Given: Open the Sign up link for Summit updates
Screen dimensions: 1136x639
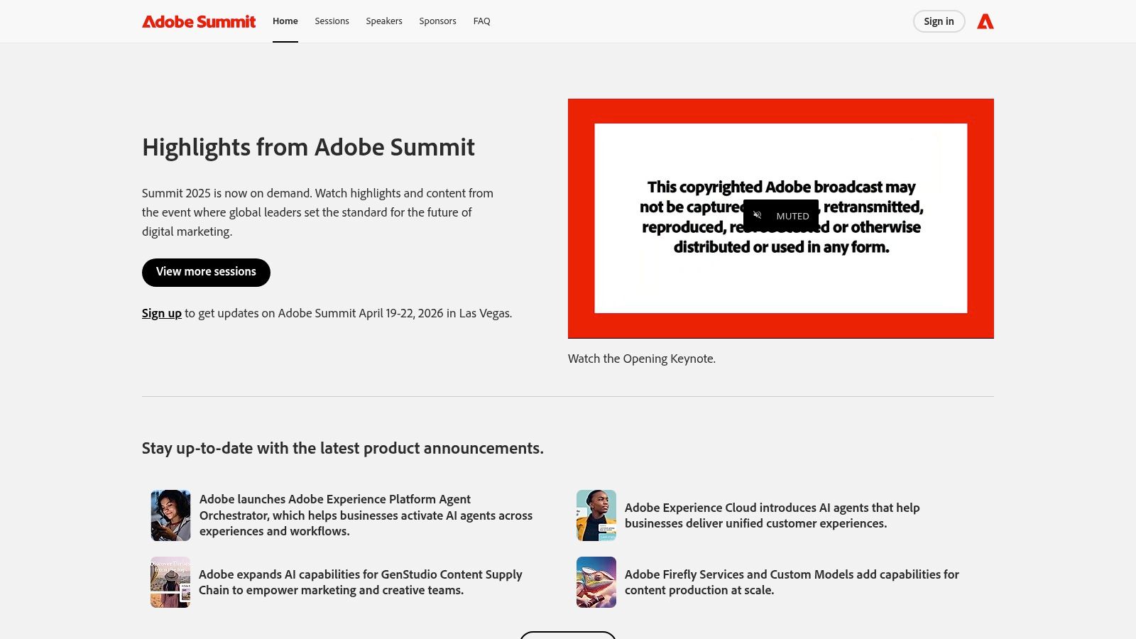Looking at the screenshot, I should (x=161, y=312).
